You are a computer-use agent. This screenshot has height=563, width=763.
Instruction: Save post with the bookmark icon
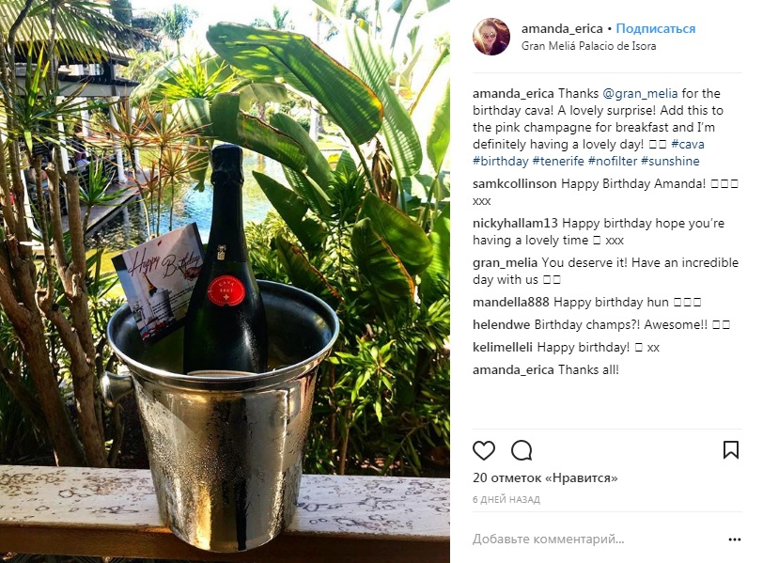731,450
